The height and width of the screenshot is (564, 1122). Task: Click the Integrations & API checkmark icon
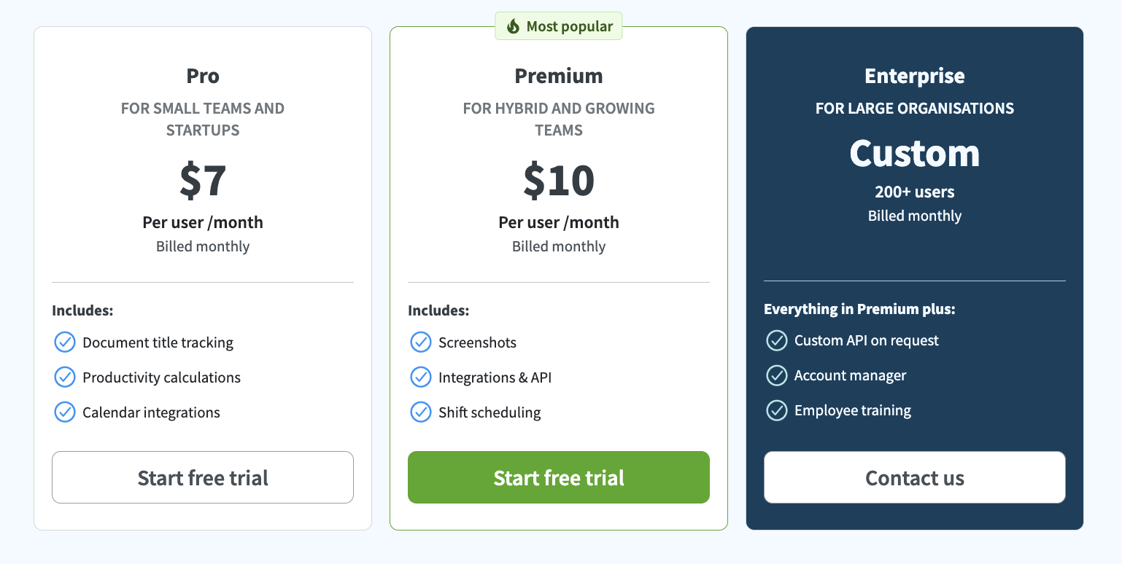pyautogui.click(x=421, y=377)
